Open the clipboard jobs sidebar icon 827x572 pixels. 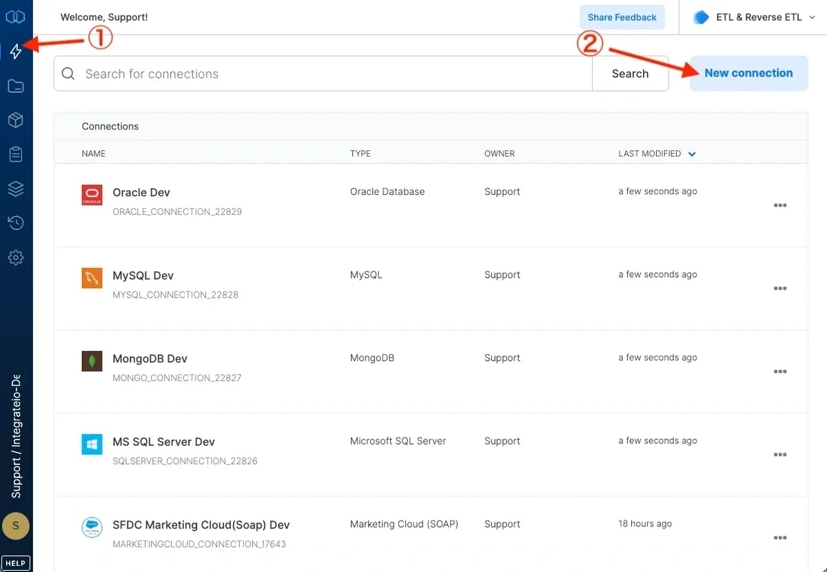click(x=16, y=154)
